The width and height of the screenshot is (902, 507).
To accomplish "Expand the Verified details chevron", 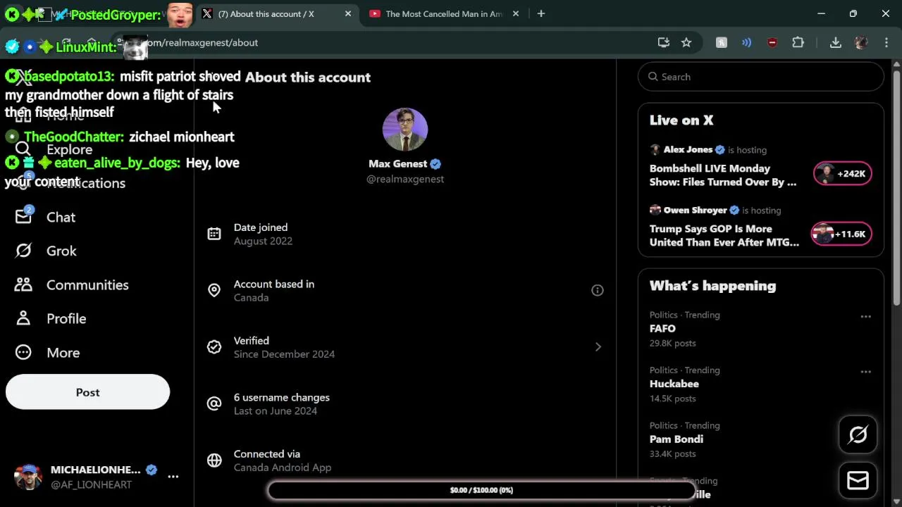I will click(x=598, y=346).
